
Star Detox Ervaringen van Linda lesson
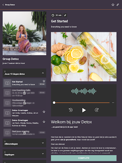tap(44, 112)
